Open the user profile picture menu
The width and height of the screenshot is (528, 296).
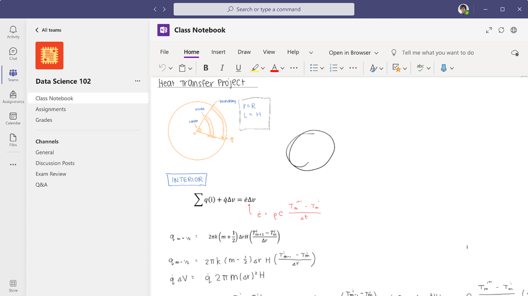pos(464,9)
